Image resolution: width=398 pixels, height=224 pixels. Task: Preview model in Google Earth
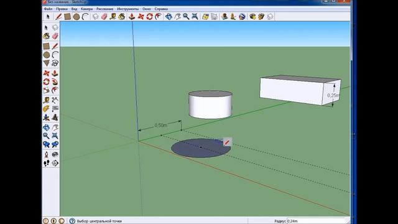[242, 17]
